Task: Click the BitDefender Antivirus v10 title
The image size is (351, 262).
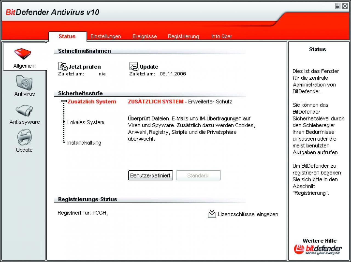Action: (52, 12)
